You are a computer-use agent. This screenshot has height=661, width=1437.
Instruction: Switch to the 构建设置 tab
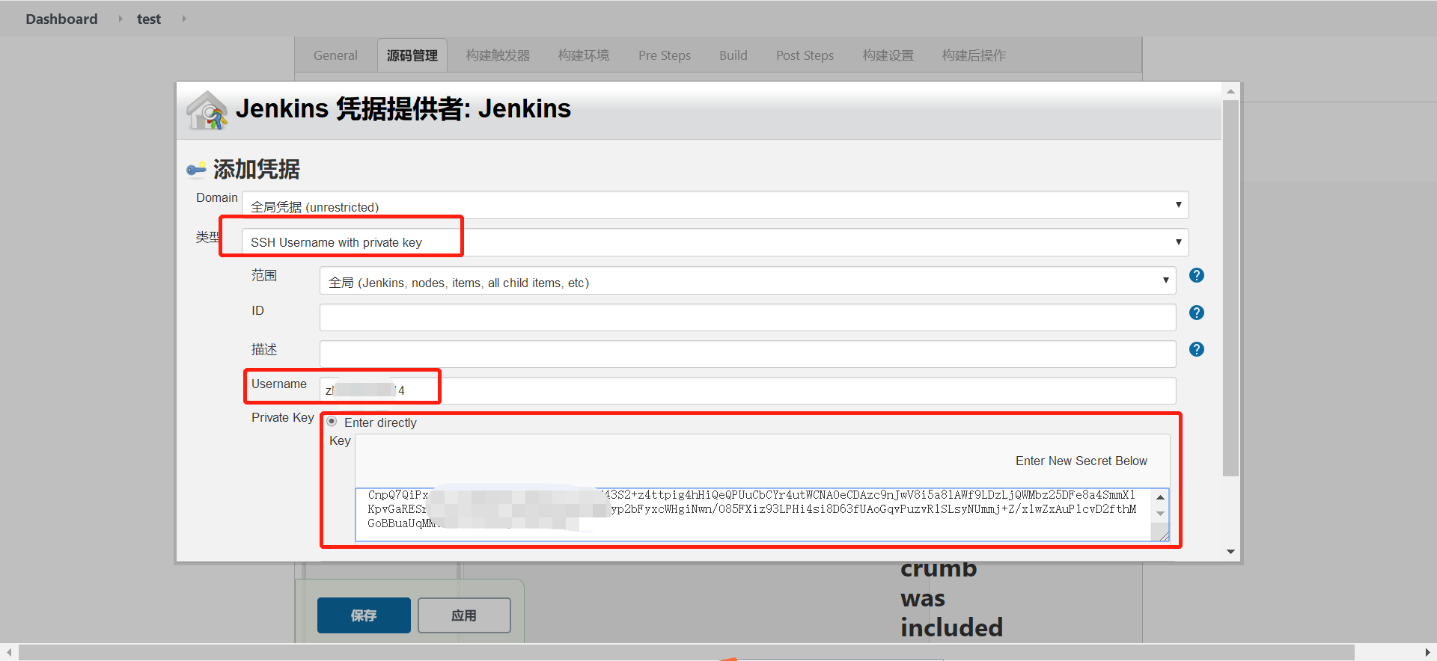(888, 55)
